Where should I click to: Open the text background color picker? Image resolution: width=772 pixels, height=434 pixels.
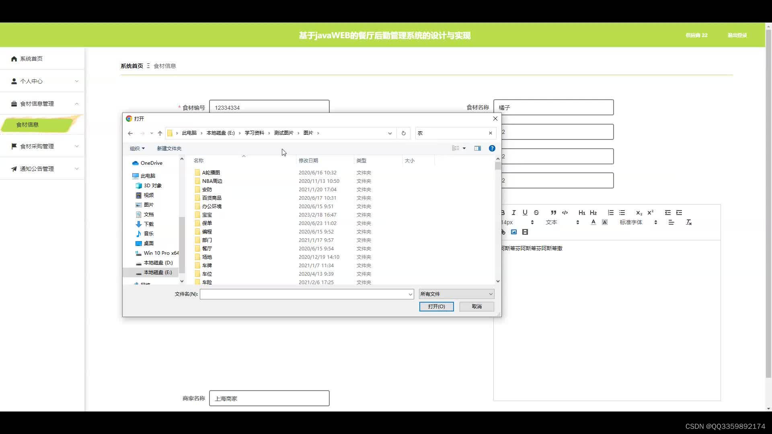[605, 222]
